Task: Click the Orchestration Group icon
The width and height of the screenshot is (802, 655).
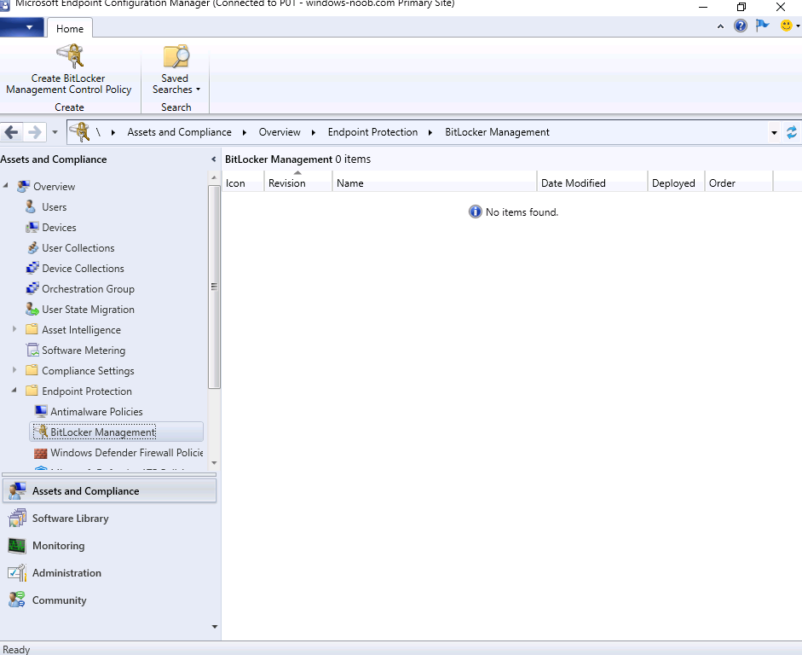Action: [x=32, y=288]
